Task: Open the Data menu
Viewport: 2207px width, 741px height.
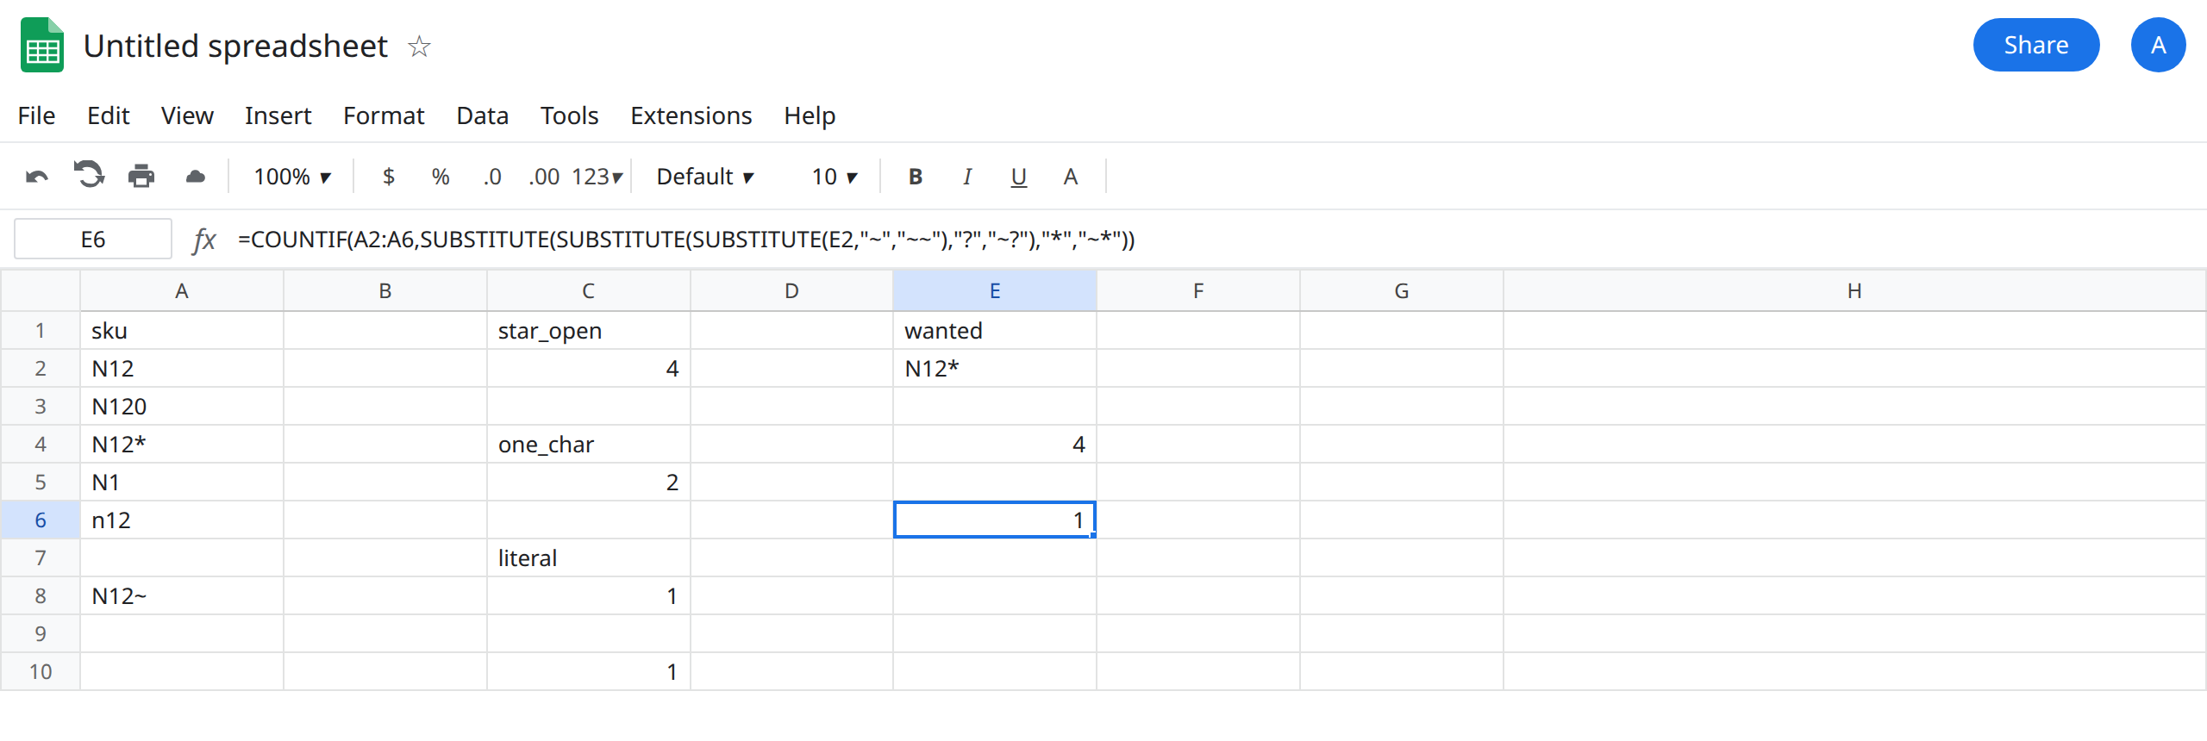Action: click(x=483, y=115)
